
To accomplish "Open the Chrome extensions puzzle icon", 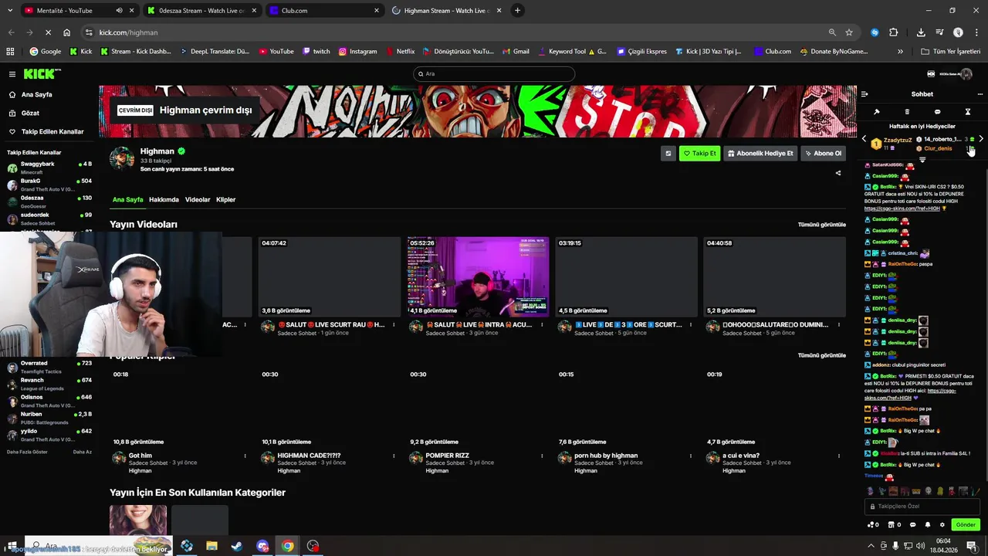I will pyautogui.click(x=894, y=32).
